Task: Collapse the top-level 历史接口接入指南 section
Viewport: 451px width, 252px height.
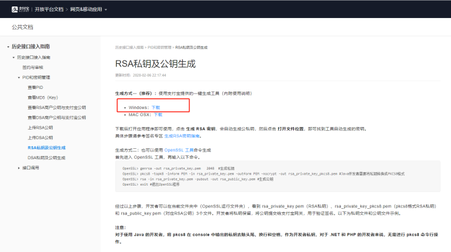Action: coord(8,46)
